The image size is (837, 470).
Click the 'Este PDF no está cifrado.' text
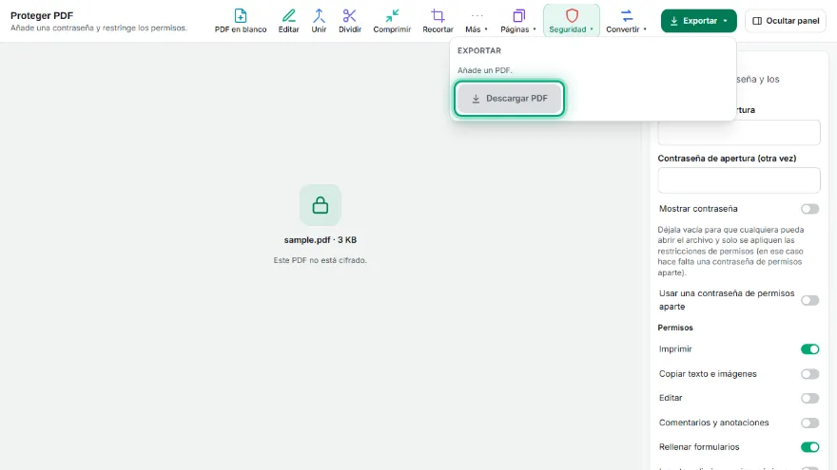(x=321, y=260)
